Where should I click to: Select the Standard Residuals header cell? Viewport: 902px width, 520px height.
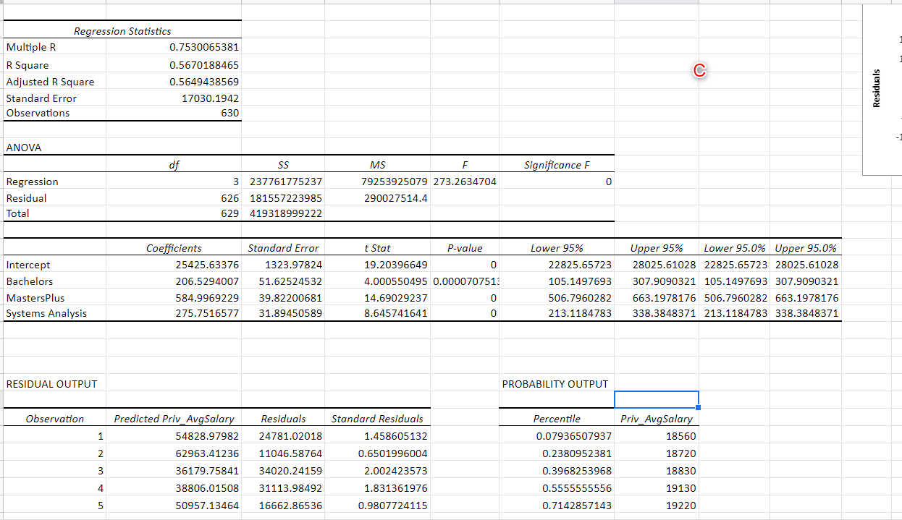tap(378, 419)
